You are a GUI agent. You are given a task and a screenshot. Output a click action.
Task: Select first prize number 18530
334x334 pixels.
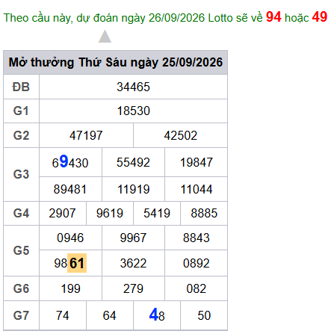(133, 111)
